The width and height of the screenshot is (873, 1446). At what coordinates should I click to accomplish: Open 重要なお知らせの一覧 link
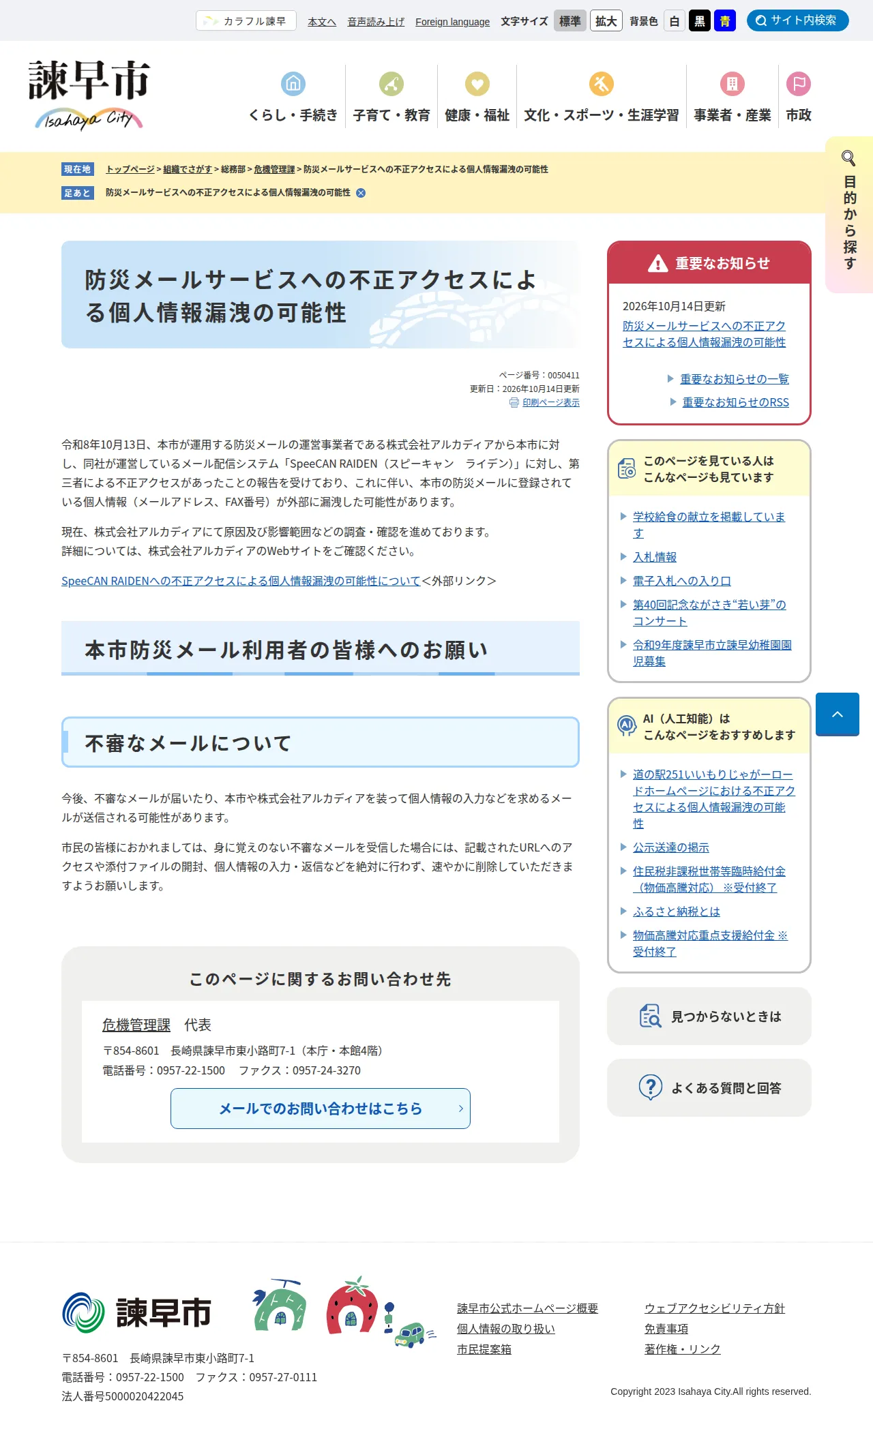coord(735,379)
